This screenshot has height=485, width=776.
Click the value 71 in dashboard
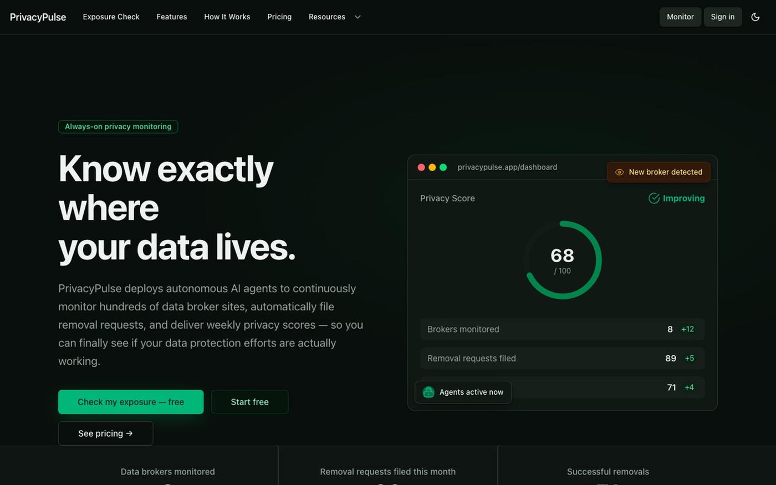(671, 387)
